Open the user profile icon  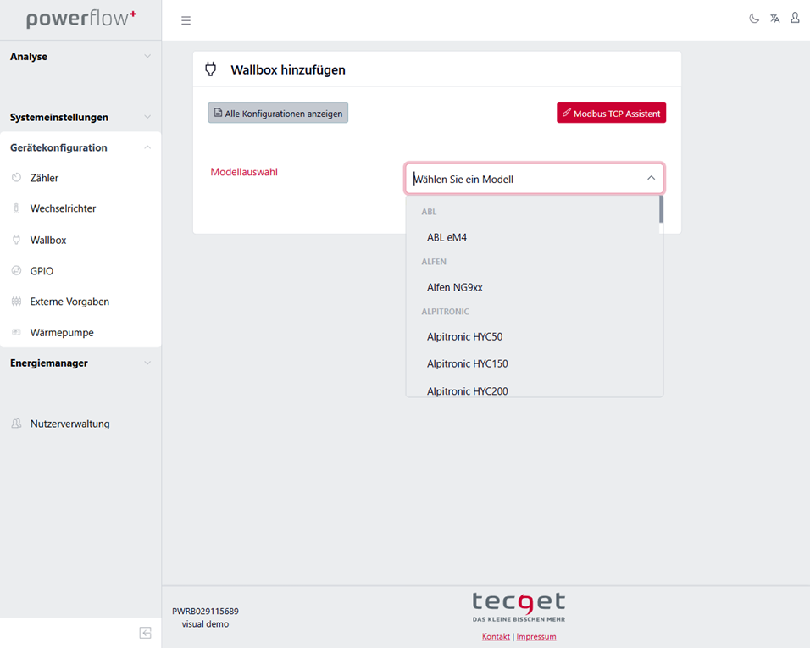(795, 18)
